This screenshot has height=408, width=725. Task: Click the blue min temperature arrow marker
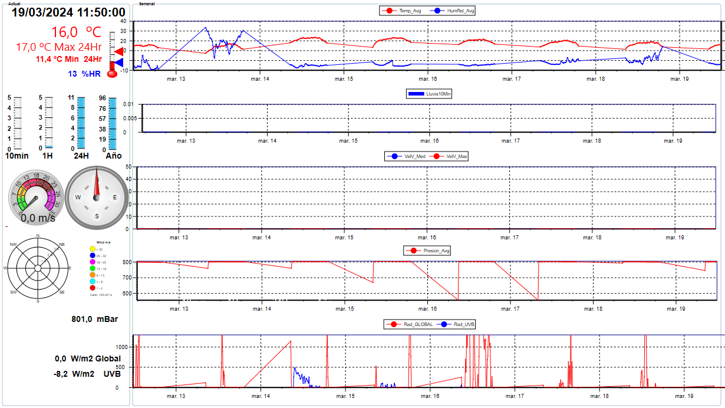[118, 62]
